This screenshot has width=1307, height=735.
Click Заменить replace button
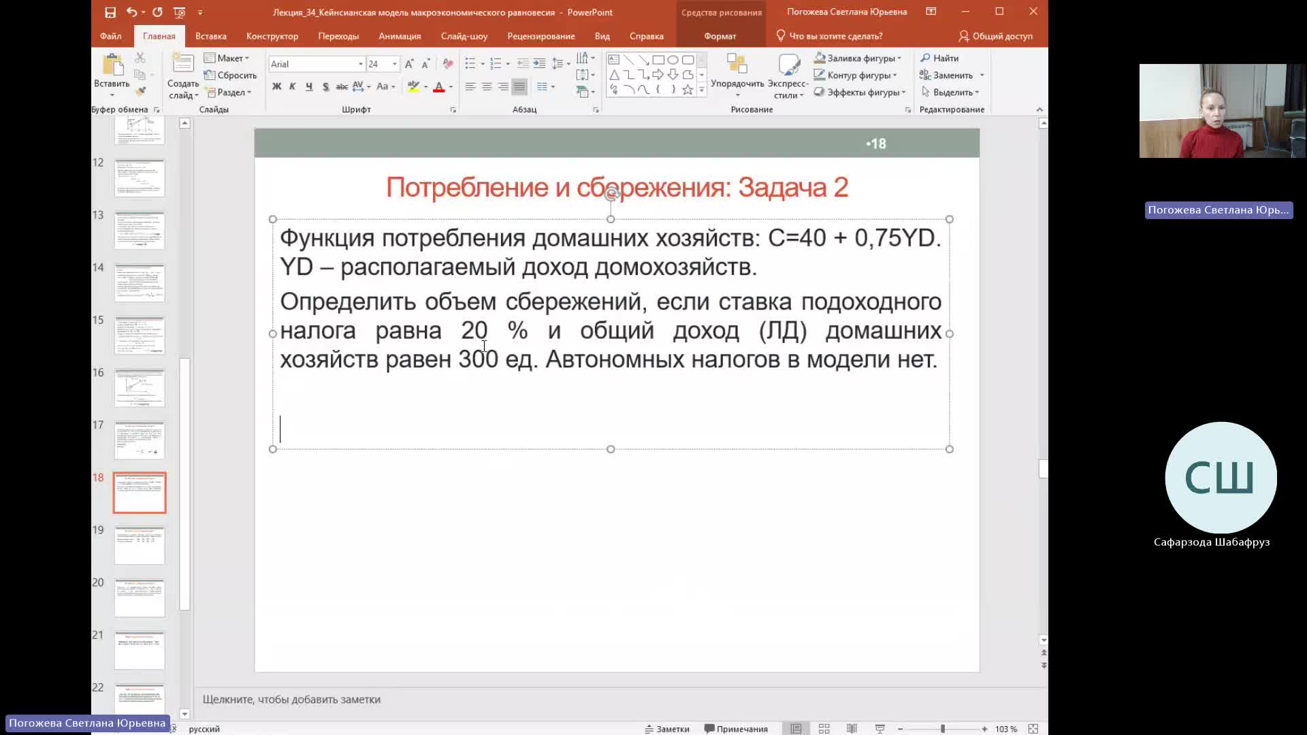[x=947, y=75]
